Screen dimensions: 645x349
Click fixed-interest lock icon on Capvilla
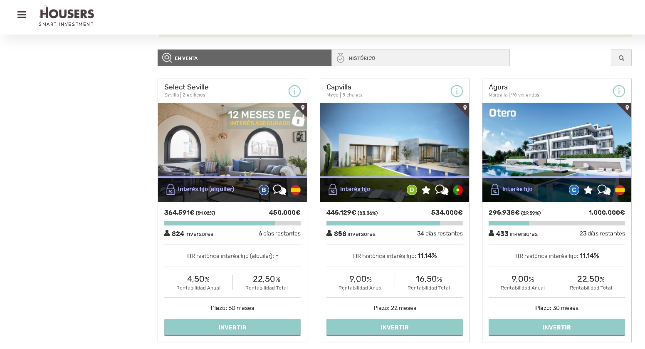coord(333,190)
